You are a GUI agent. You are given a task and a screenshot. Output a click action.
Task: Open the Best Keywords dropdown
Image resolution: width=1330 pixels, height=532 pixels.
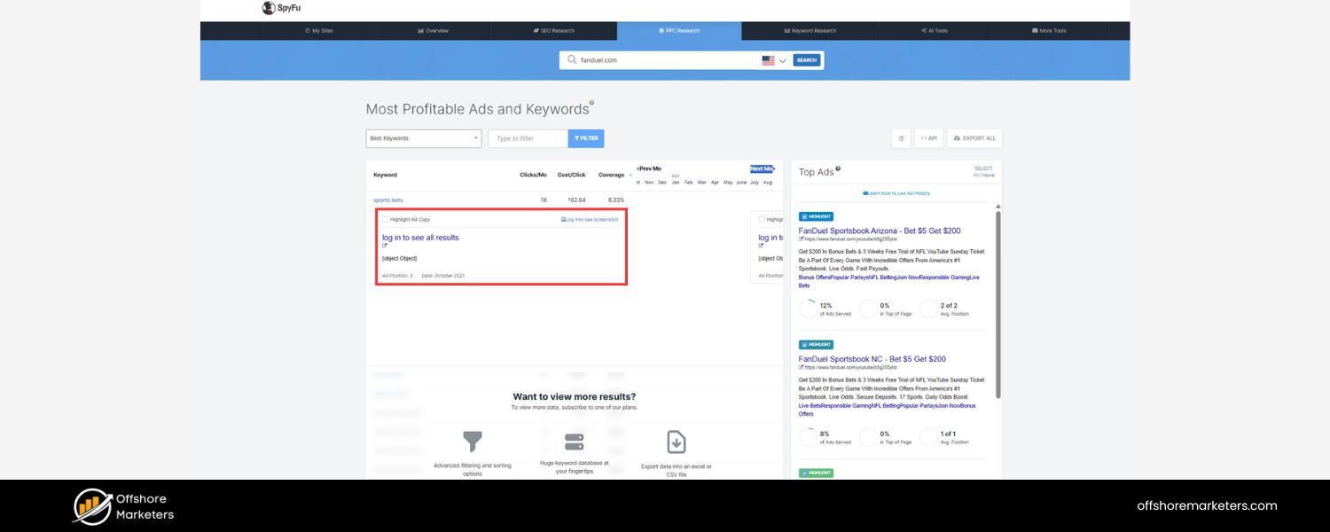(x=424, y=138)
